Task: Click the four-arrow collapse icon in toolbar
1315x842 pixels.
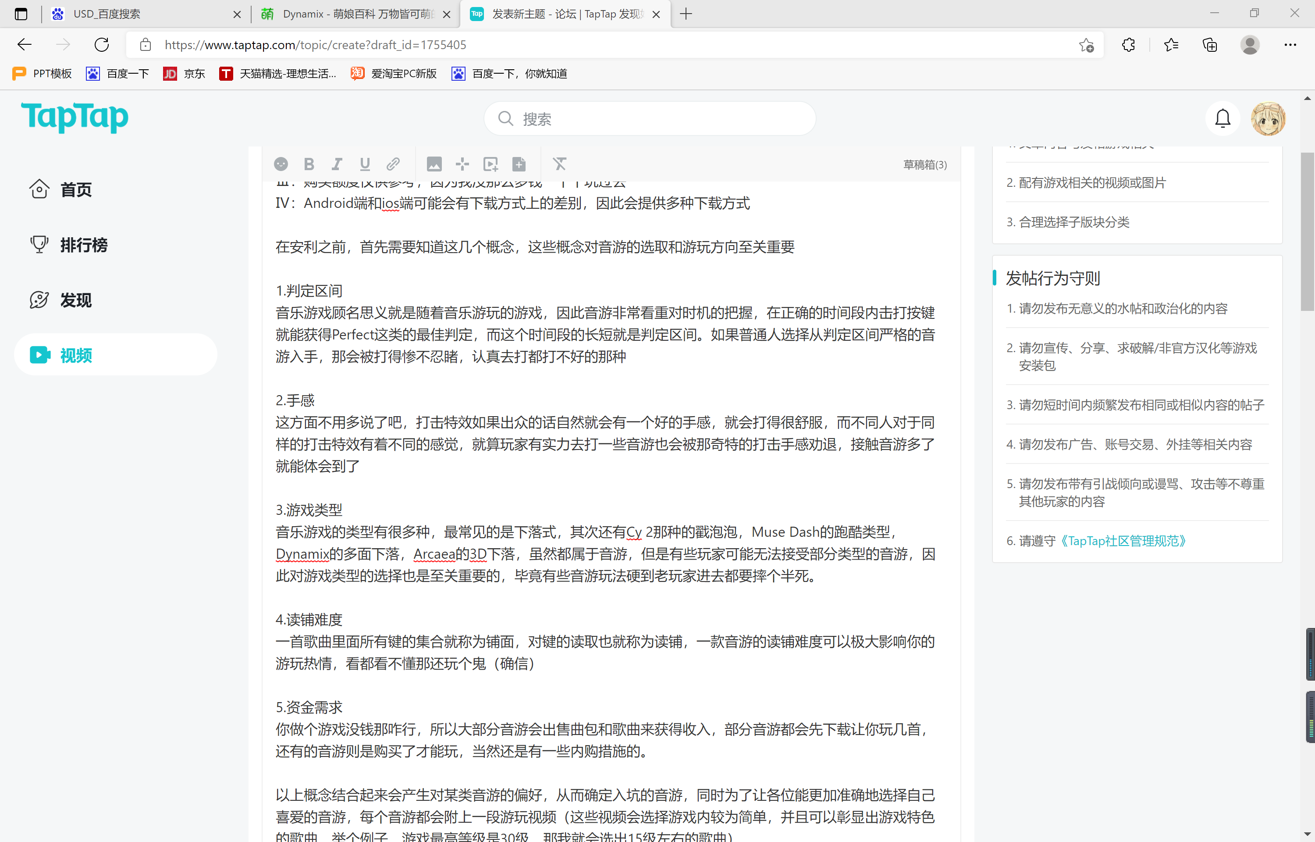Action: [462, 164]
